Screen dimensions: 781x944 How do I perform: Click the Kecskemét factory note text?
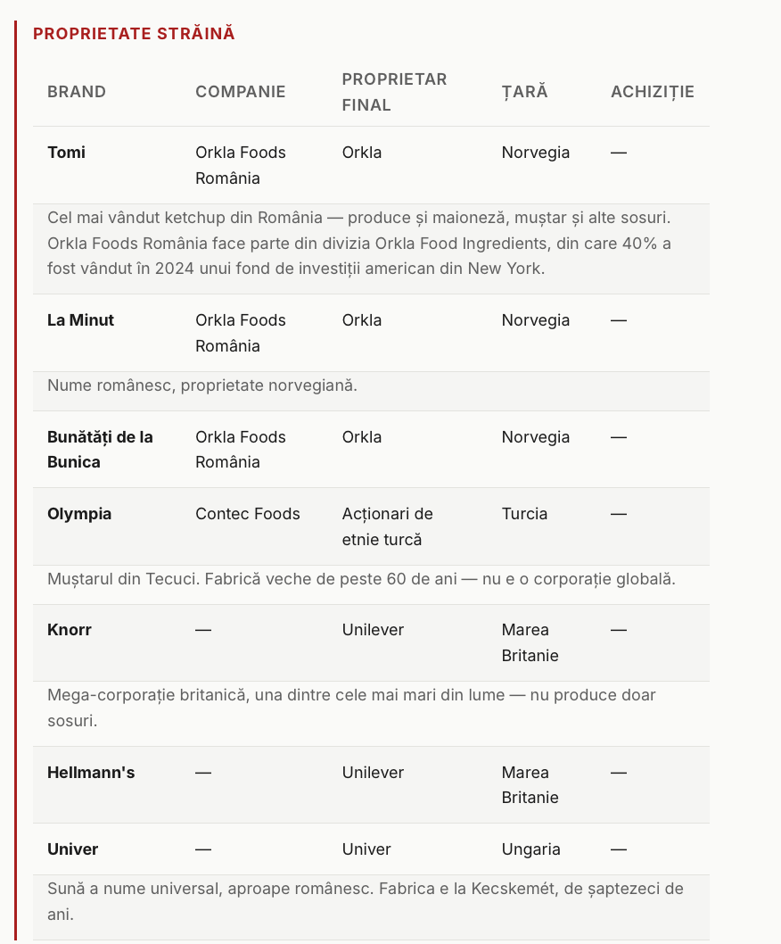[x=366, y=901]
